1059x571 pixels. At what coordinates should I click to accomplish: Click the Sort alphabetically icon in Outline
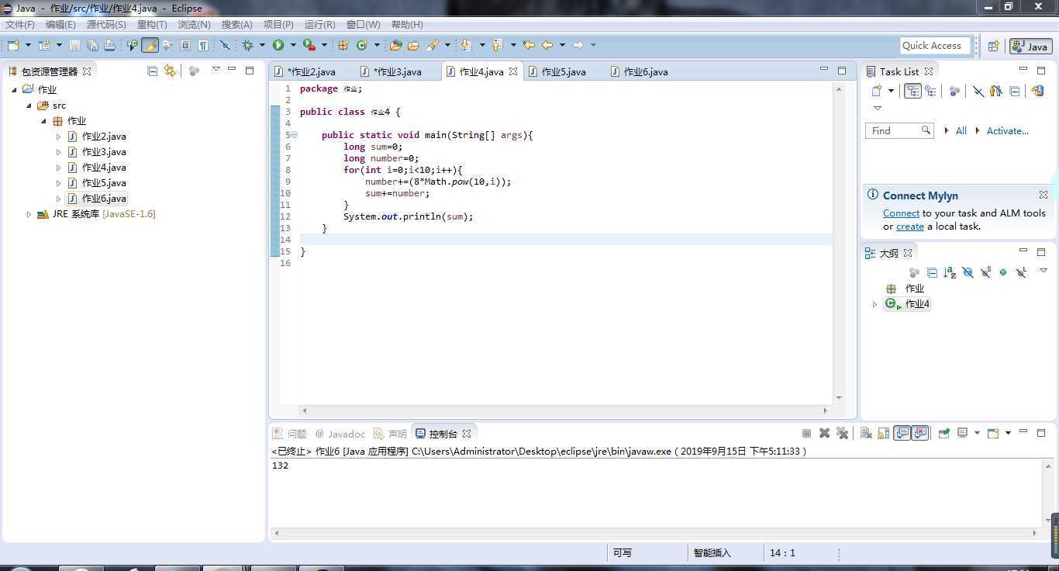950,272
